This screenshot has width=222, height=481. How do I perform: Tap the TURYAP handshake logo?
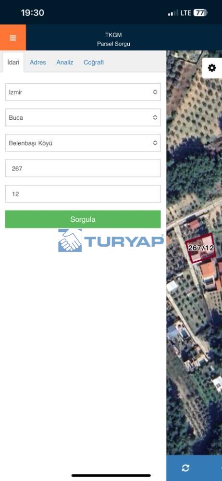click(x=70, y=240)
